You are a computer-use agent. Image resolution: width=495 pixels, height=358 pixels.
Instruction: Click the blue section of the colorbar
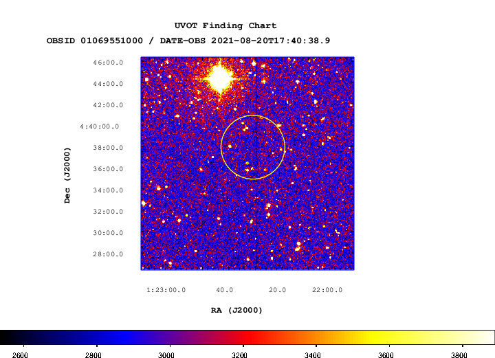[x=123, y=337]
